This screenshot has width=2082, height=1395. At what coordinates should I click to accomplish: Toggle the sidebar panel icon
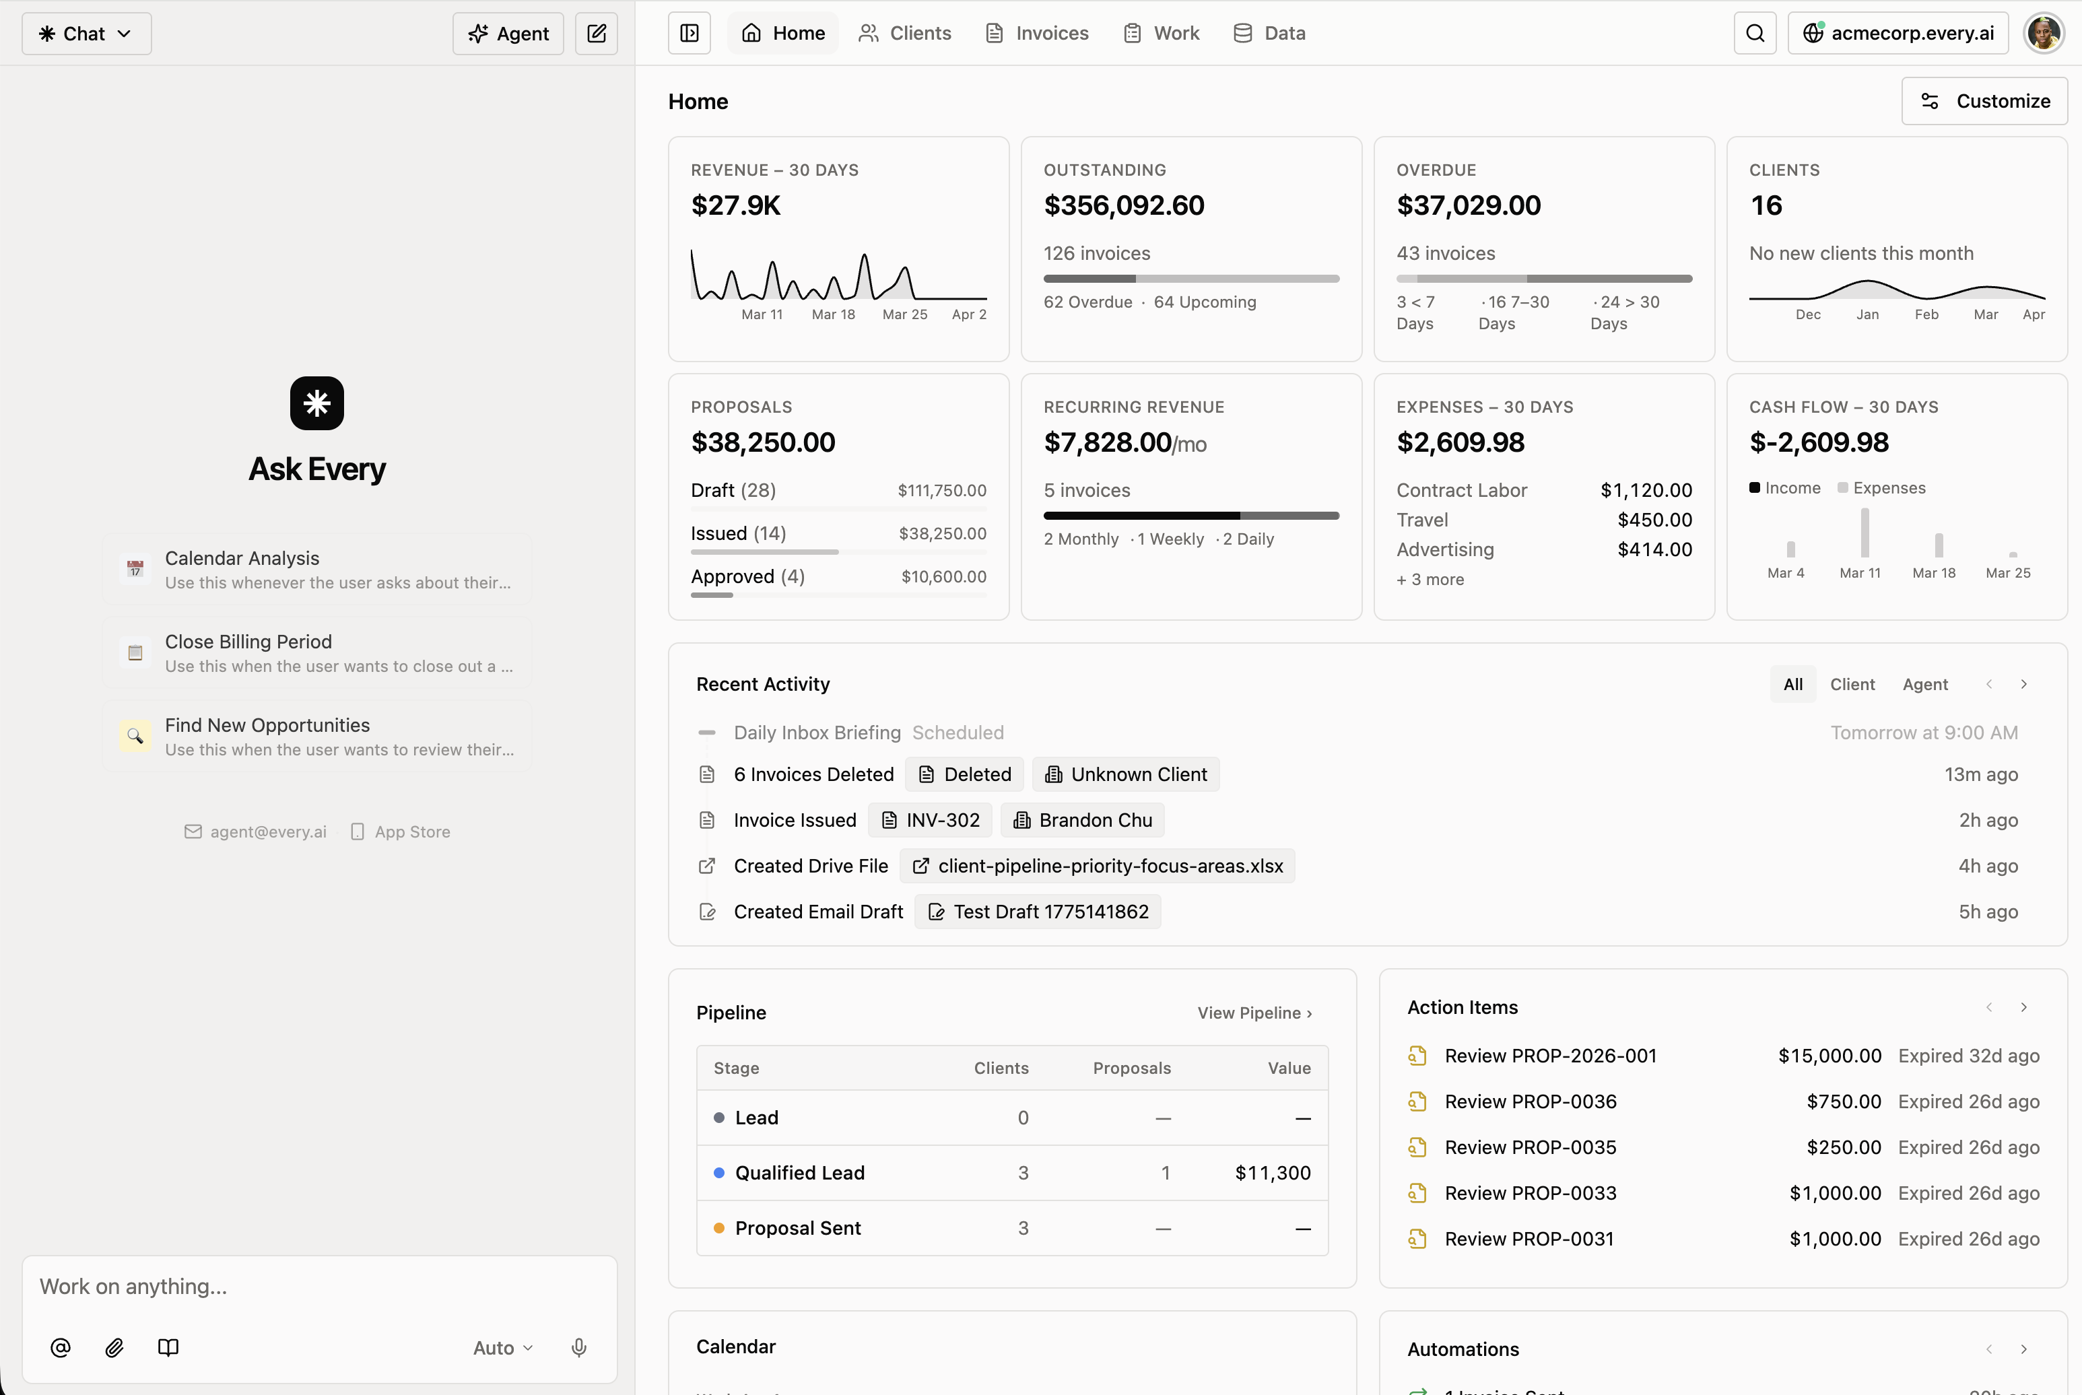pos(690,33)
